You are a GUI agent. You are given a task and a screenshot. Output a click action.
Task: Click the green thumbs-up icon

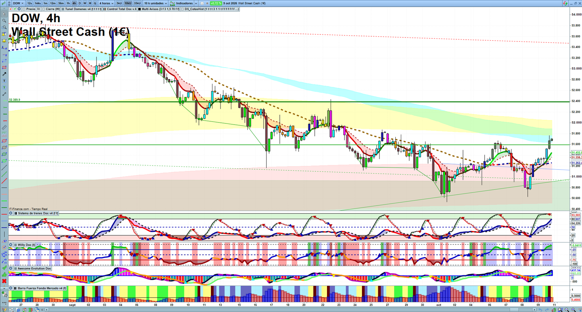coord(4,274)
